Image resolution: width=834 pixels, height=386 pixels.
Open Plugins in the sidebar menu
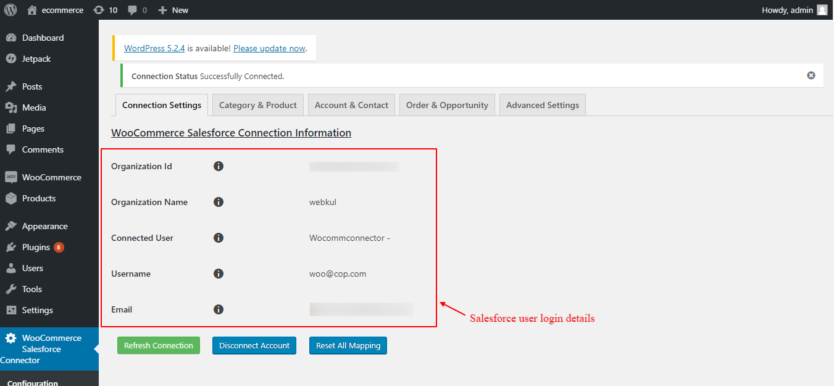coord(36,247)
